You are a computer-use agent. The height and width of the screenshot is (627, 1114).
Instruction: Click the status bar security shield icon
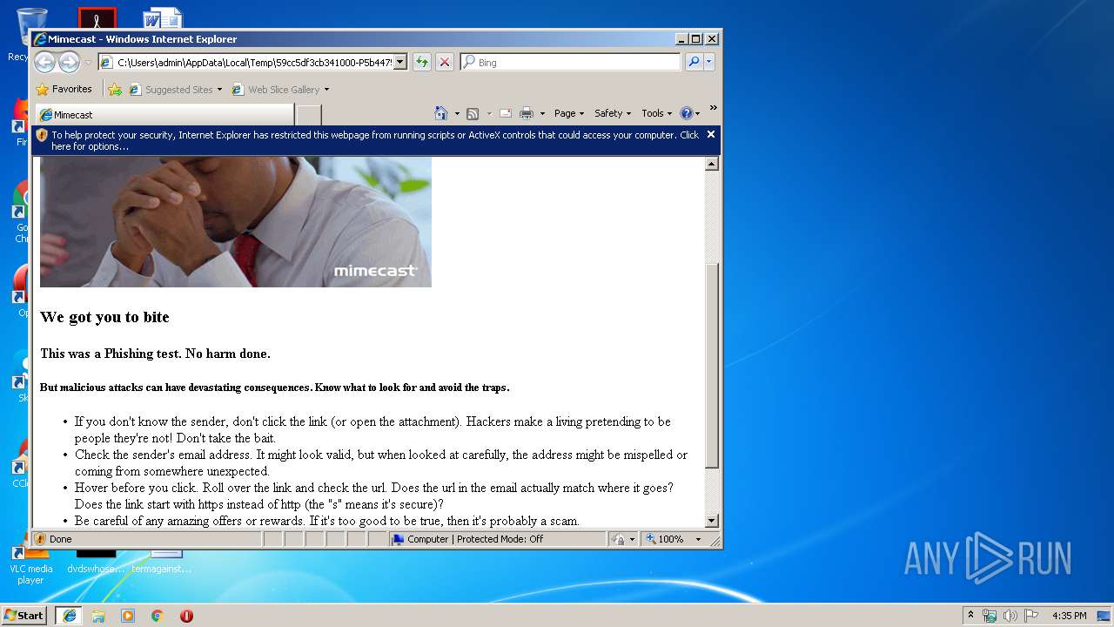(40, 539)
